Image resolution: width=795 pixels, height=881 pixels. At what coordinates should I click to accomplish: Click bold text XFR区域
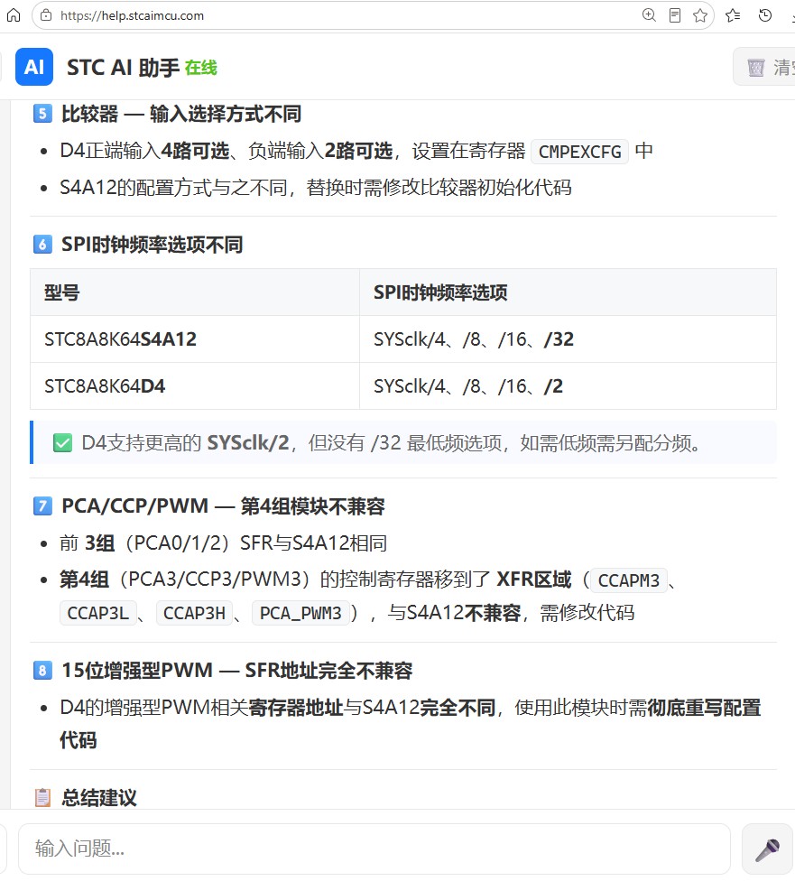click(x=533, y=580)
